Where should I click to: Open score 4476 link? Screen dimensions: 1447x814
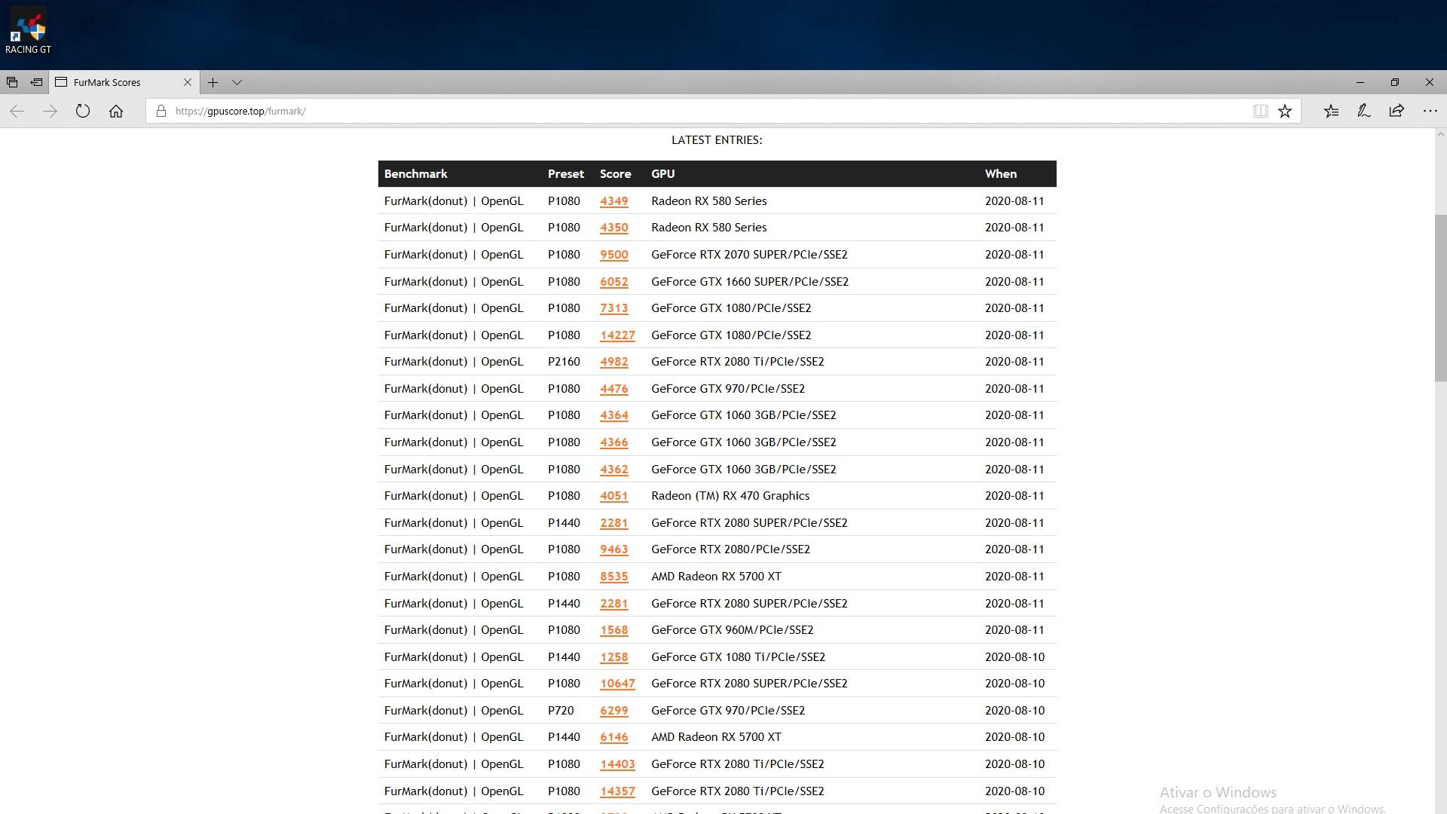613,389
